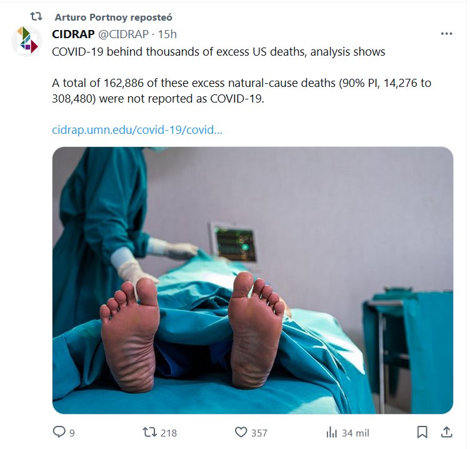Bookmark the CIDRAP tweet
This screenshot has height=449, width=470.
[x=422, y=432]
